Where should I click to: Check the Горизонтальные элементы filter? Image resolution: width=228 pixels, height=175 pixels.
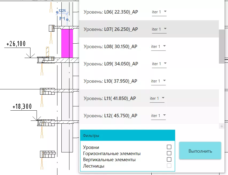[x=169, y=153]
